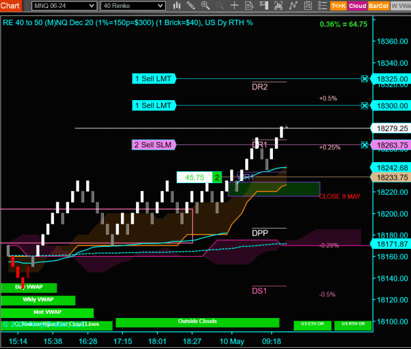Click the grey W VWA button
Viewport: 411px width, 349px height.
click(400, 6)
